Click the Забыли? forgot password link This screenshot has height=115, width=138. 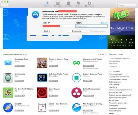pos(104,23)
